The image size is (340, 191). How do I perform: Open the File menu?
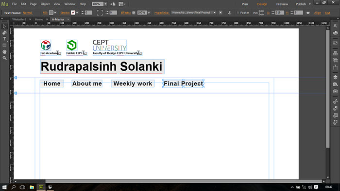14,4
